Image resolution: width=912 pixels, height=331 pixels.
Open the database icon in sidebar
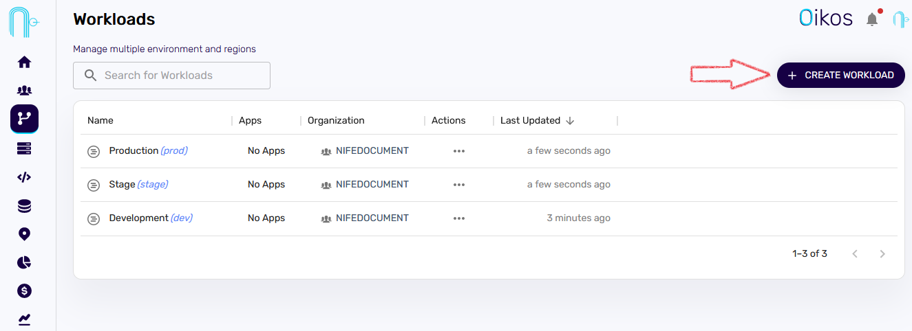pos(24,206)
